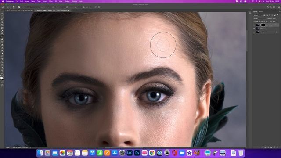Select the layer mask thumbnail
The height and width of the screenshot is (158, 281).
[x=263, y=25]
